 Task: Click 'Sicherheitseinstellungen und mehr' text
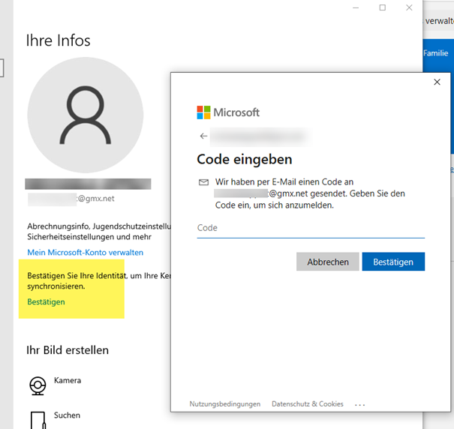click(89, 237)
